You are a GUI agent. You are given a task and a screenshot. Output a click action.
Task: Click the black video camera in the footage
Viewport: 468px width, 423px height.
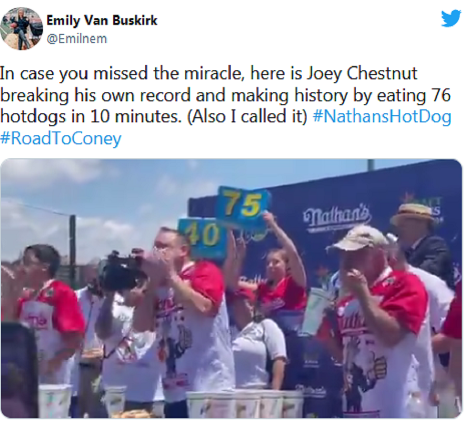120,270
